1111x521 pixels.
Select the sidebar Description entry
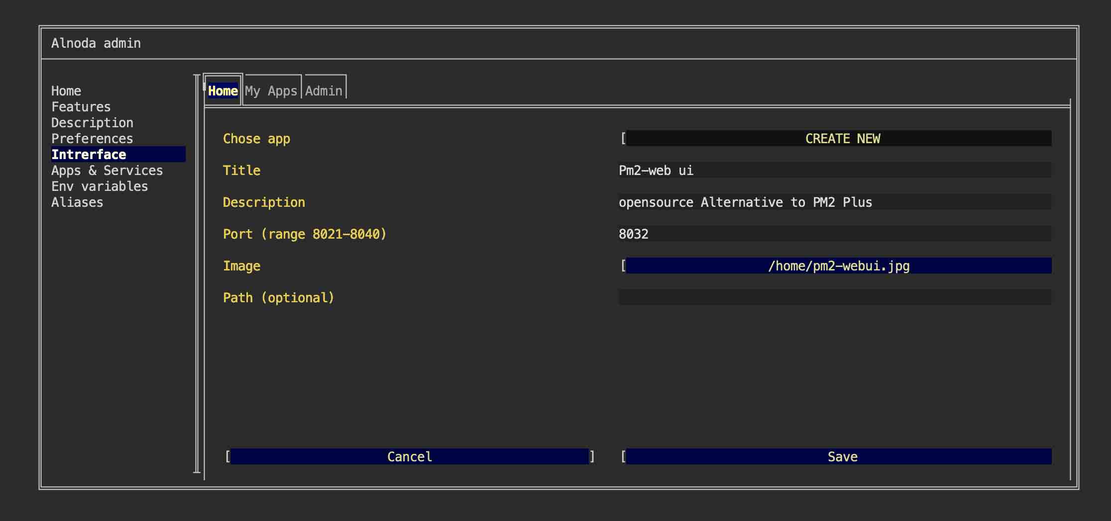point(92,123)
